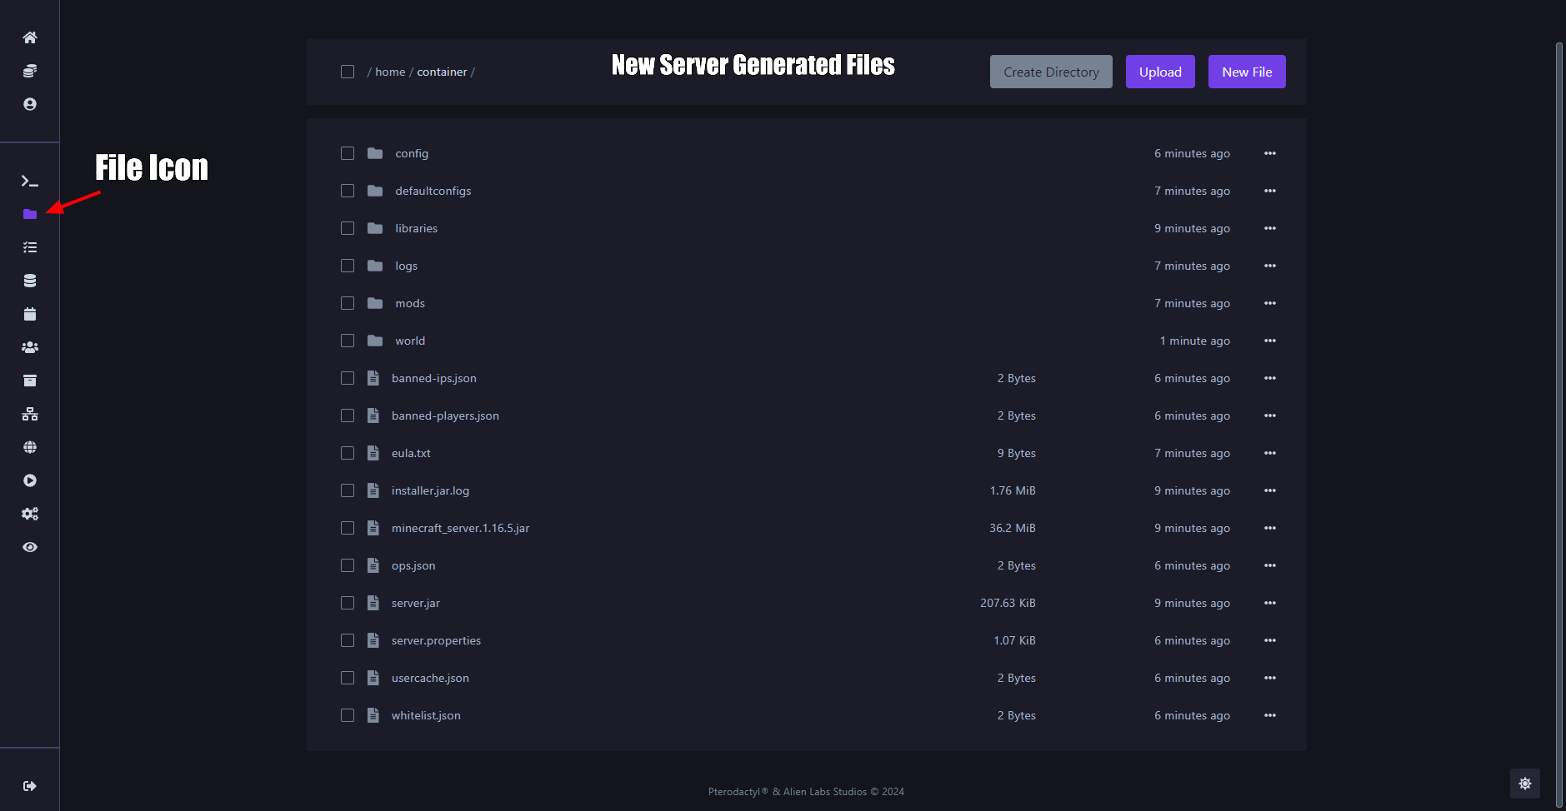Tick the server.properties checkbox

pos(348,640)
